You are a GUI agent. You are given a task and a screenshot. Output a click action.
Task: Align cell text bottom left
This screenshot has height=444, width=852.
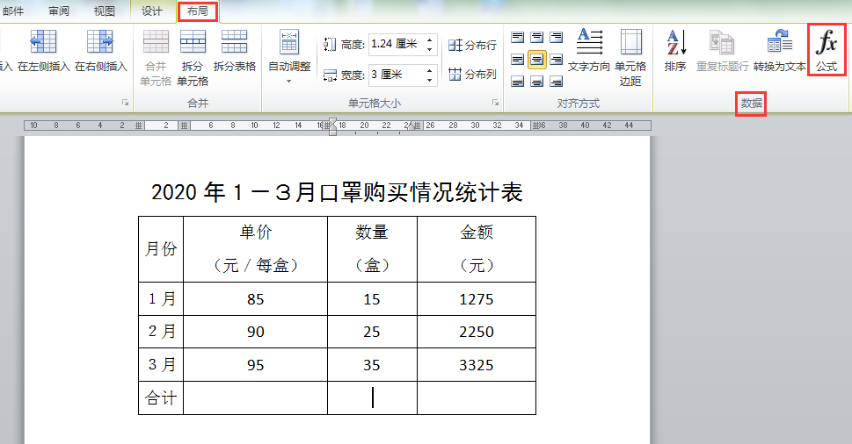coord(517,82)
